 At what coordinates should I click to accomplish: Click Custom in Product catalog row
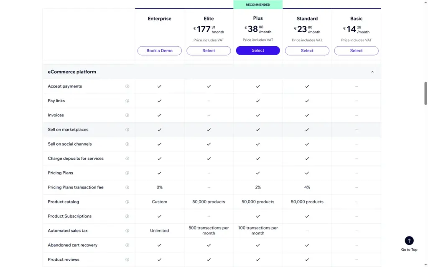tap(159, 202)
